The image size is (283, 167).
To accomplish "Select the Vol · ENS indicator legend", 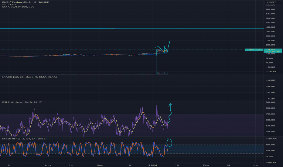I will tap(9, 5).
